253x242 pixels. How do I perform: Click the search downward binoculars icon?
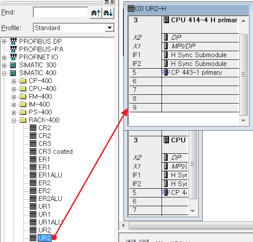tap(108, 13)
